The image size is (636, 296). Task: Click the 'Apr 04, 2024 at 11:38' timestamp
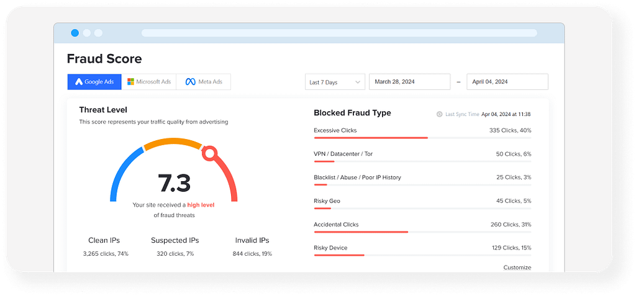click(x=506, y=114)
